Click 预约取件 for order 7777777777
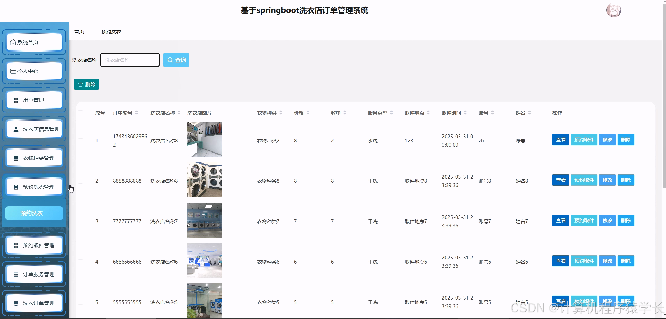666x319 pixels. click(584, 220)
